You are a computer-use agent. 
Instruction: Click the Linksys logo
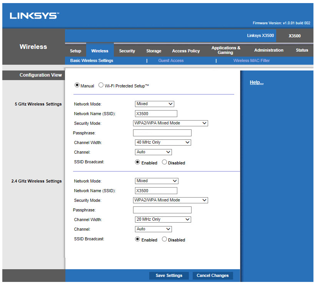coord(34,16)
